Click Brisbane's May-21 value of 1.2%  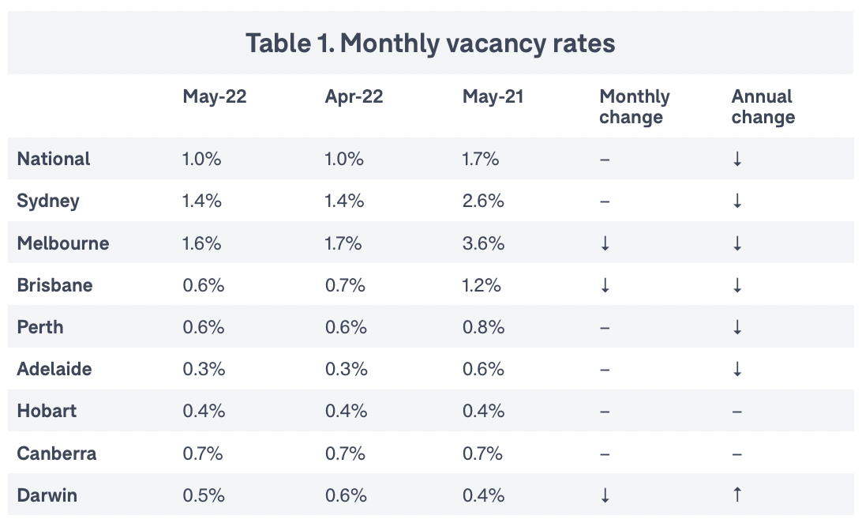point(482,285)
